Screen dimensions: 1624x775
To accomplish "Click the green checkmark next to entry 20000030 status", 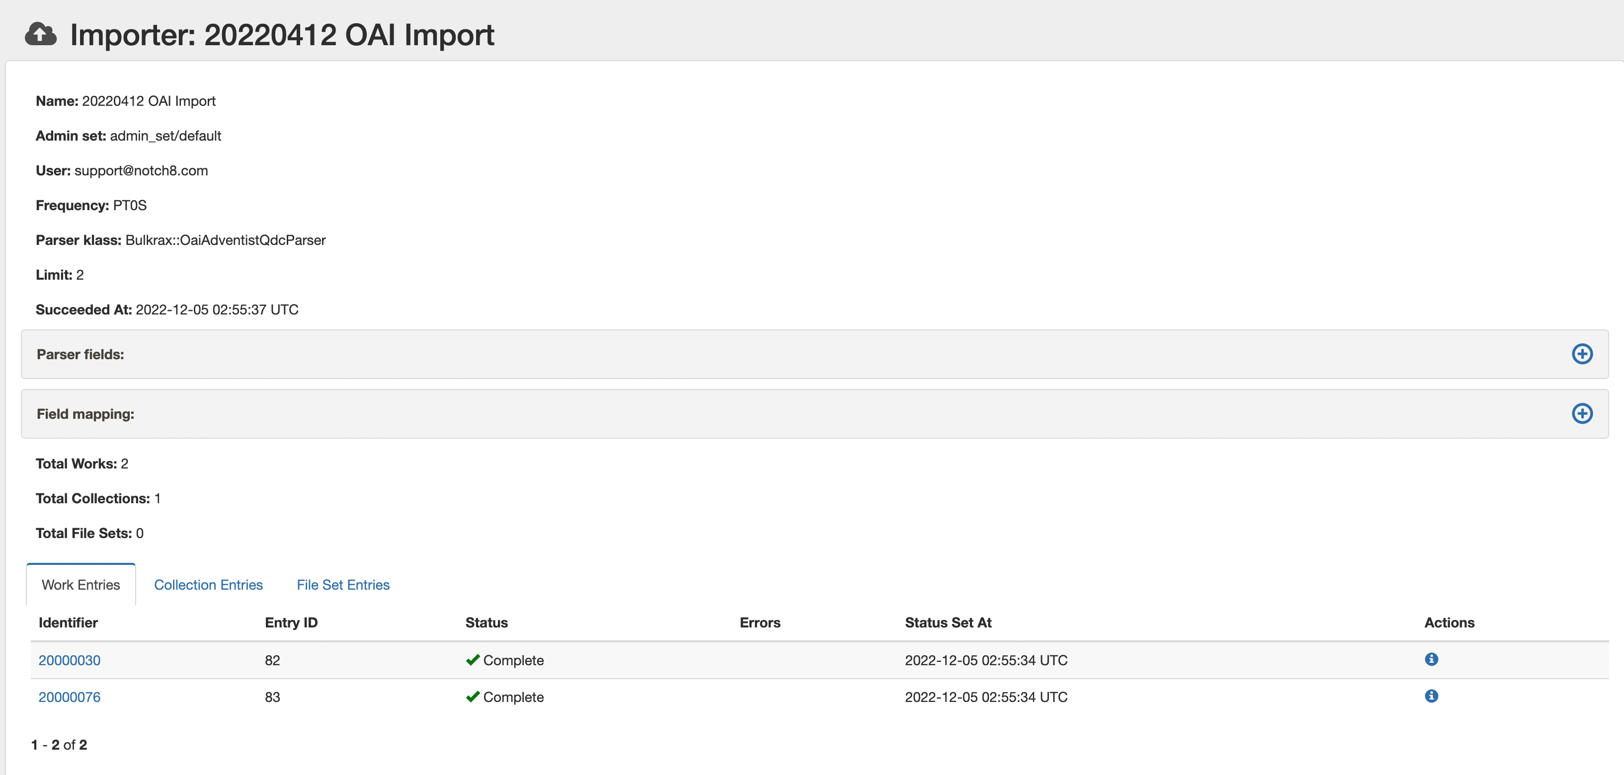I will tap(472, 660).
